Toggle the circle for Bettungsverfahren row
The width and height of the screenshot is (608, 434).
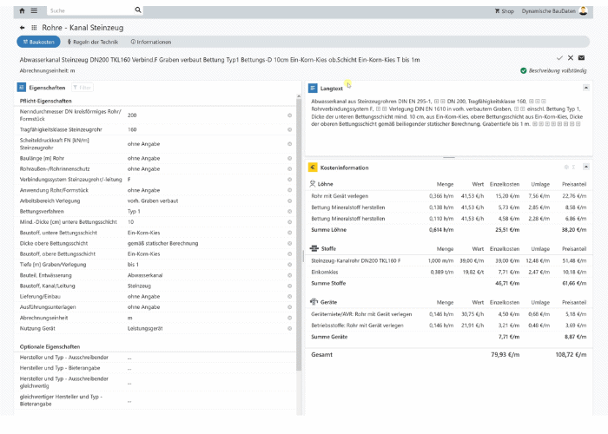pyautogui.click(x=289, y=211)
